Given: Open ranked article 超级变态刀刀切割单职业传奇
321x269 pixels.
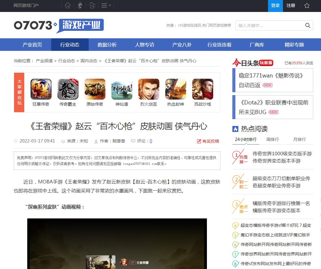Looking at the screenshot, I should (281, 182).
